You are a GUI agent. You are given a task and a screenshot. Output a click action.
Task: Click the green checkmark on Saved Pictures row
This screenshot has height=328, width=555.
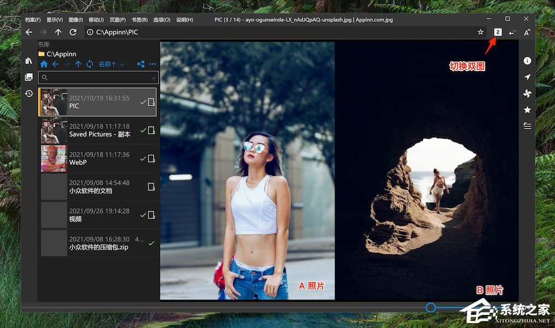(x=143, y=130)
